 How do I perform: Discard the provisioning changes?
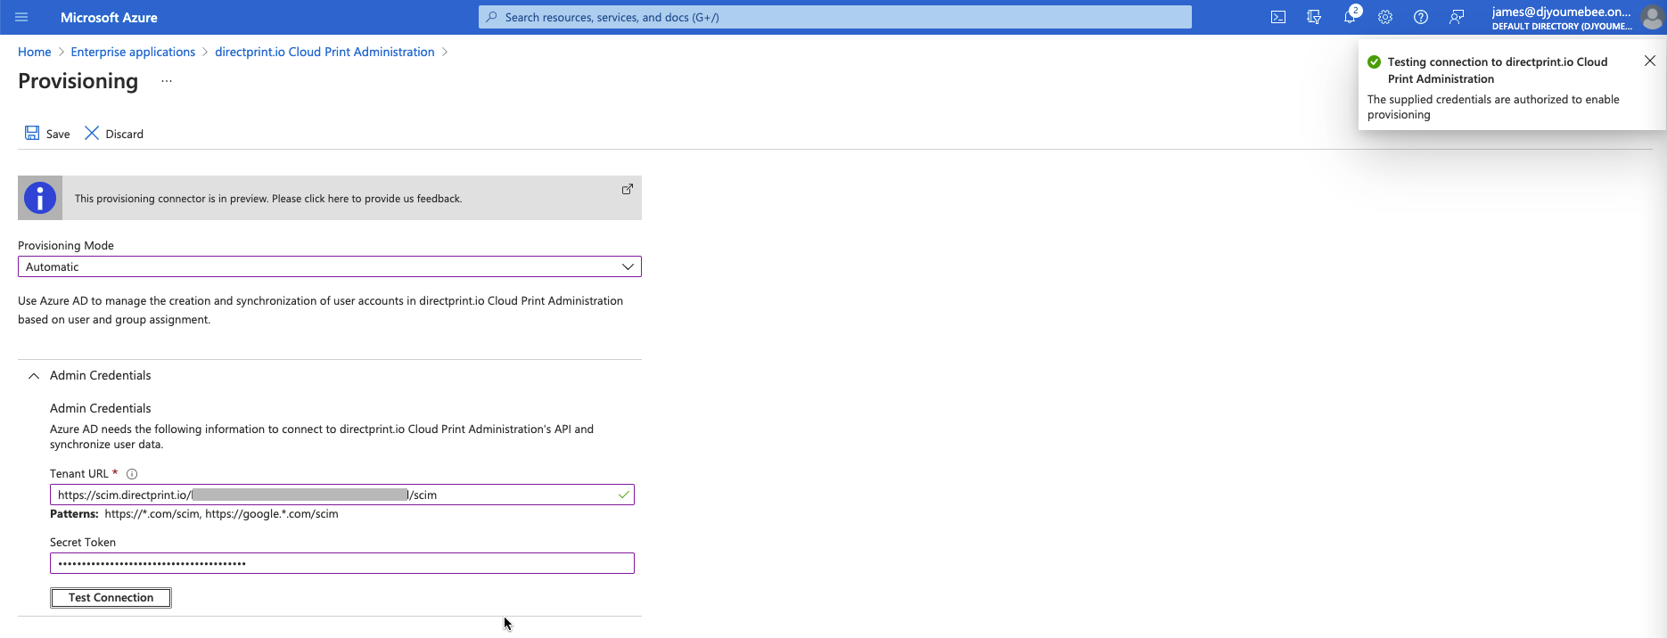click(114, 134)
